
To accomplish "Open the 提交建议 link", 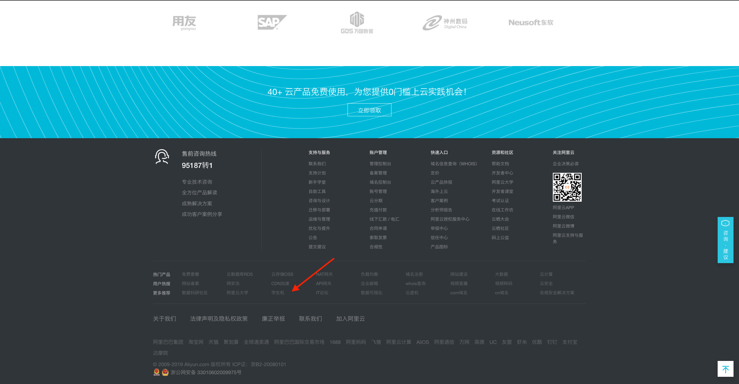I will point(317,247).
